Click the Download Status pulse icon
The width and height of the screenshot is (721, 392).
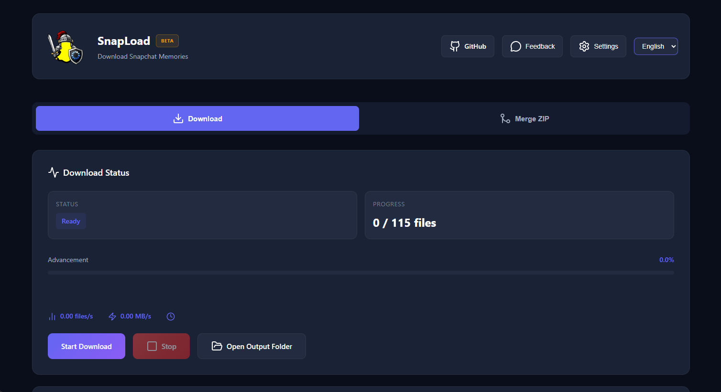tap(54, 172)
